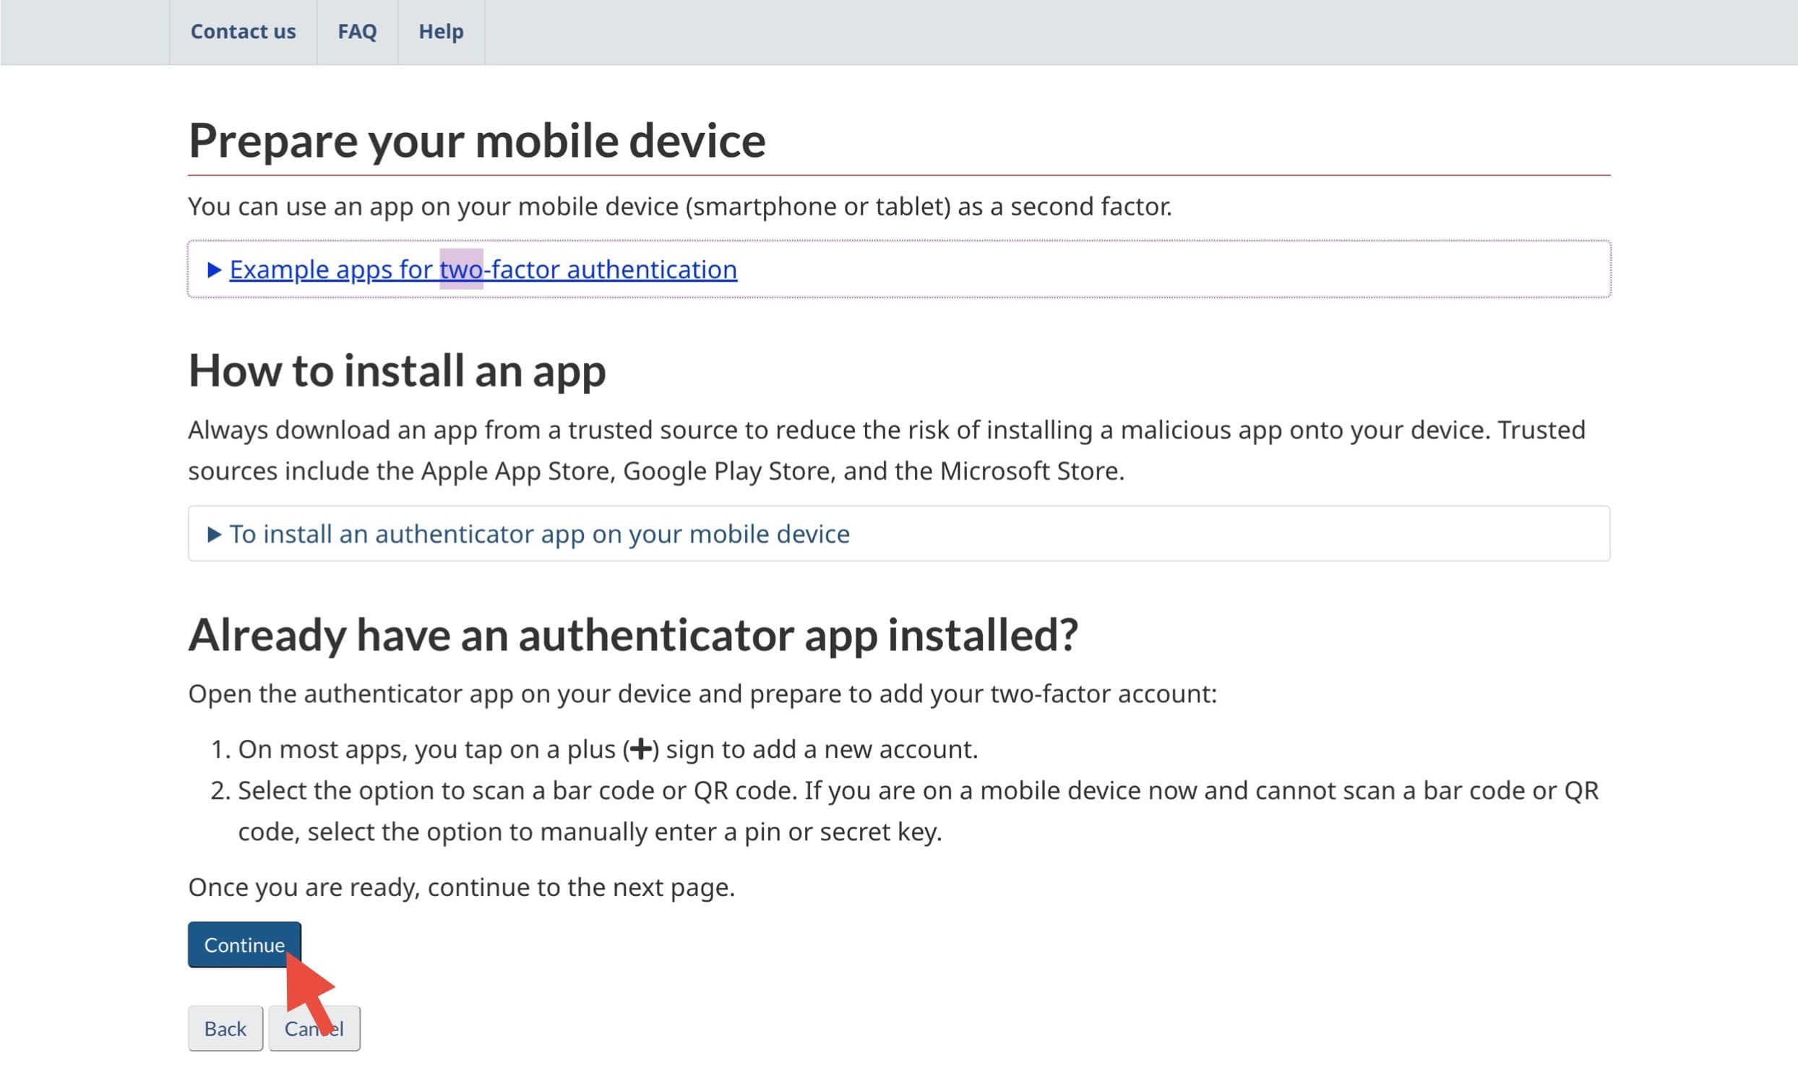This screenshot has height=1081, width=1798.
Task: Click the plus sign icon in step one
Action: pyautogui.click(x=640, y=749)
